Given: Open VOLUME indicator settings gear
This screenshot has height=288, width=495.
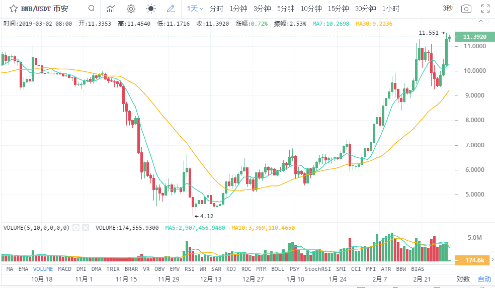Looking at the screenshot, I should (x=76, y=228).
